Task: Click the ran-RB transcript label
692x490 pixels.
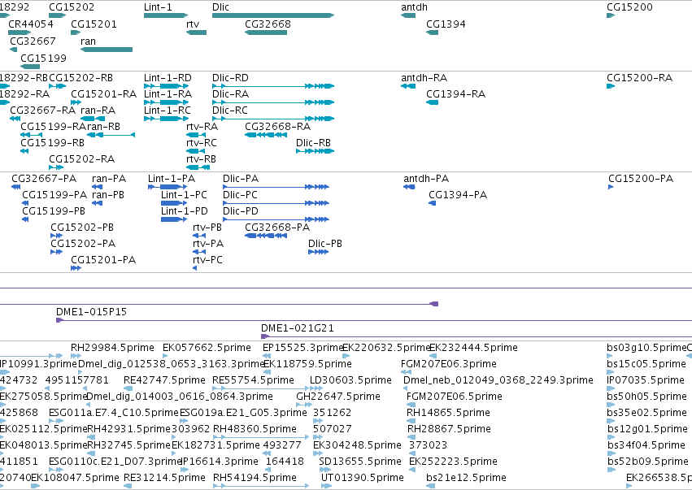Action: tap(104, 127)
